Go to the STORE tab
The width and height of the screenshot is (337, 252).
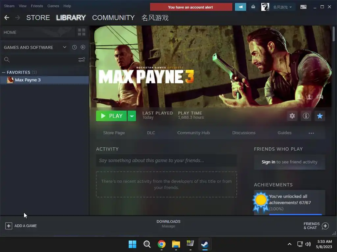pyautogui.click(x=38, y=18)
